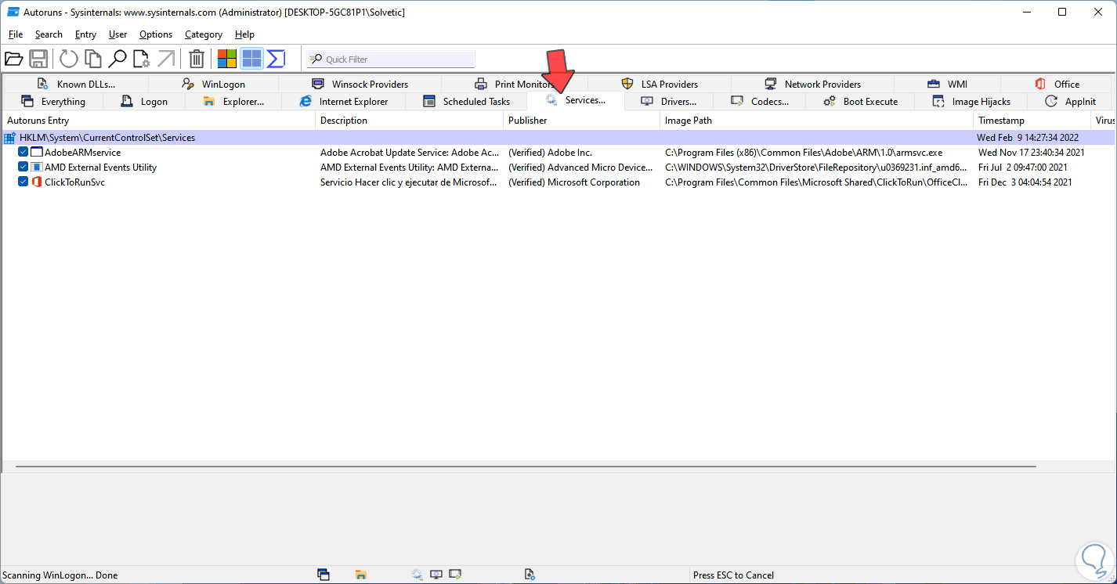Image resolution: width=1117 pixels, height=584 pixels.
Task: Click the Open file toolbar icon
Action: click(x=13, y=59)
